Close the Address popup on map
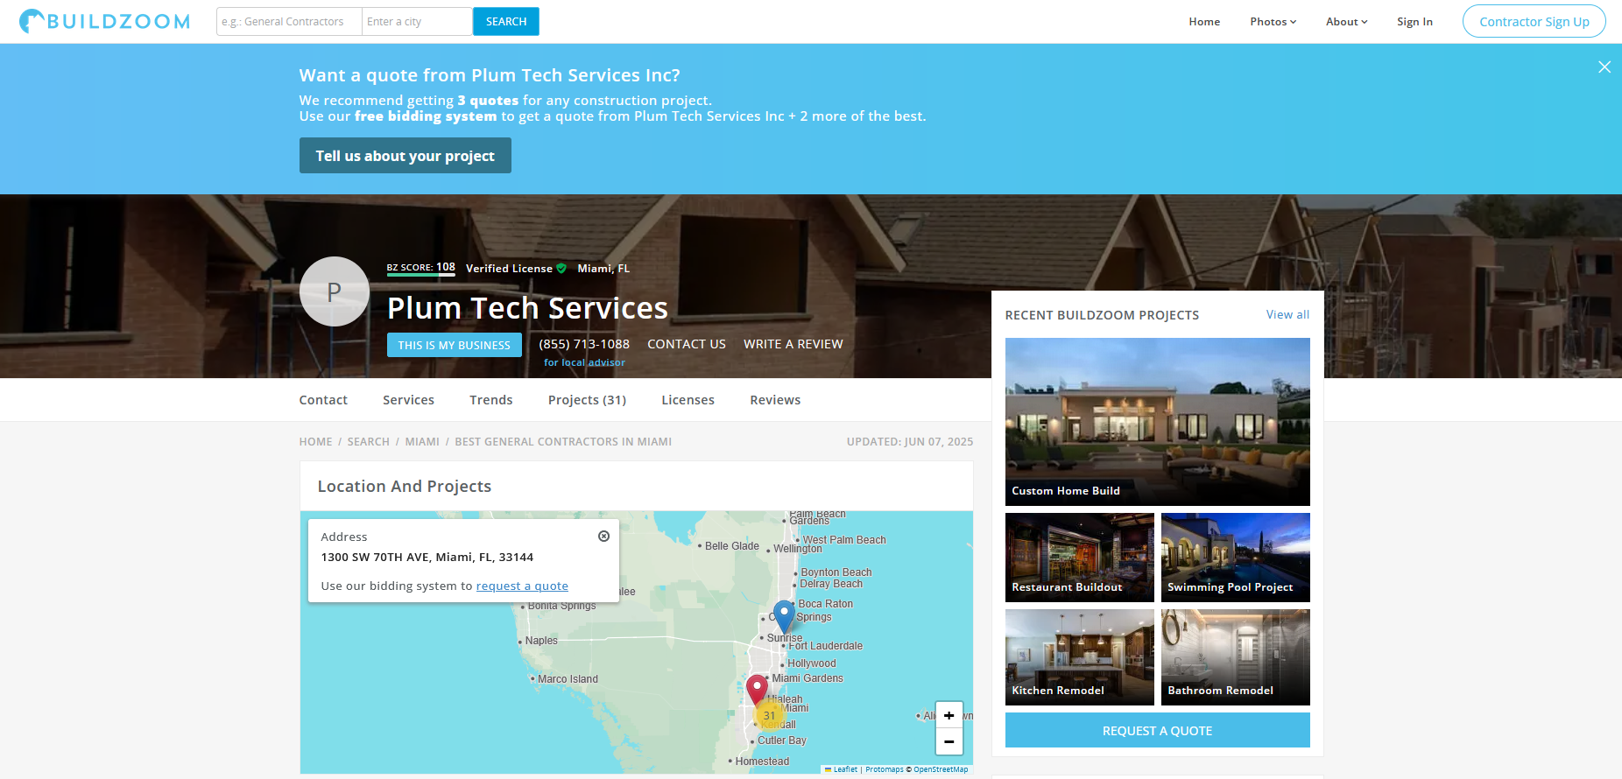The width and height of the screenshot is (1622, 779). (603, 537)
